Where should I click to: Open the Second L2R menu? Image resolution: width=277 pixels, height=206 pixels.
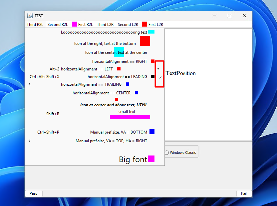coord(128,24)
